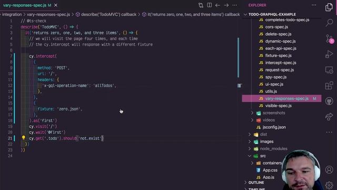337x190 pixels.
Task: Open the Manage settings gear icon
Action: point(329,185)
